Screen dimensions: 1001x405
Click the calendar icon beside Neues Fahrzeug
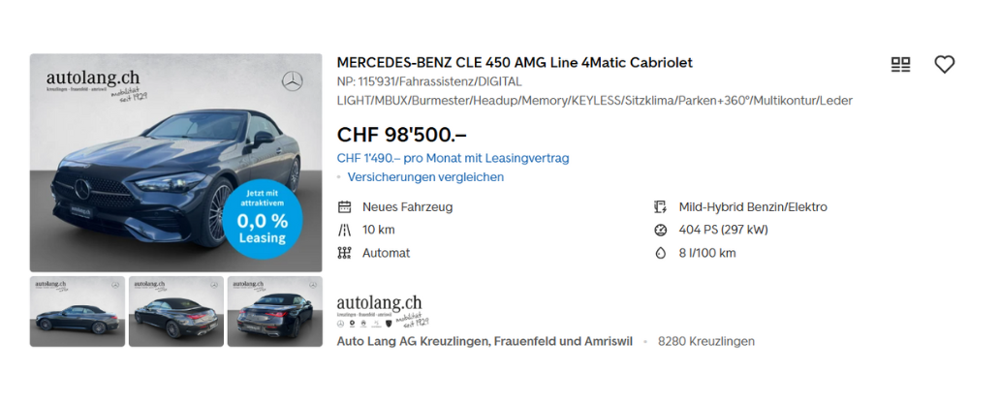(344, 207)
